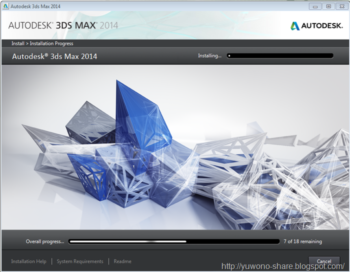Click the Autodesk icon in title bar

pos(5,6)
